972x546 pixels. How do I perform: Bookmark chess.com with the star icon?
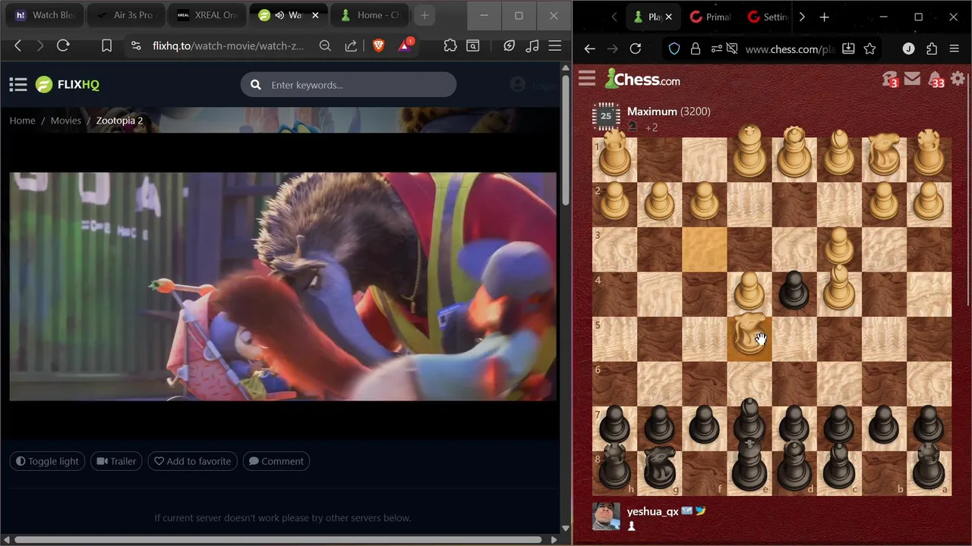[870, 49]
